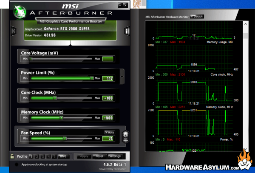Select profile slot 1

(31, 156)
